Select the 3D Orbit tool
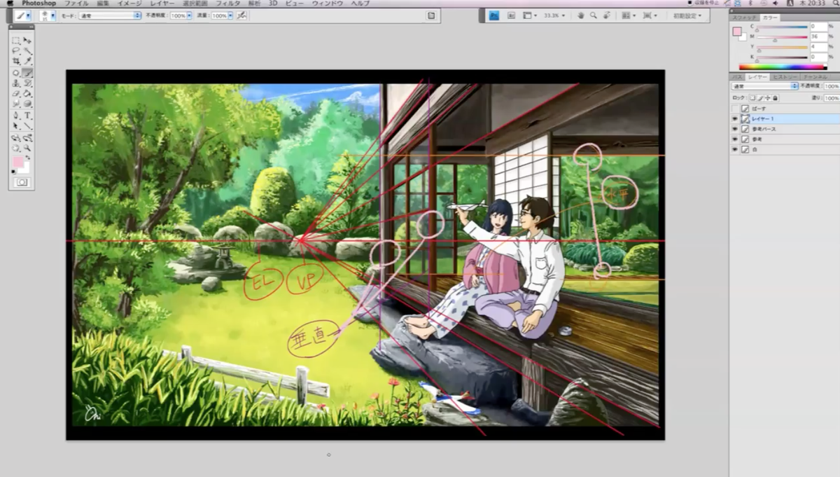 pyautogui.click(x=27, y=138)
